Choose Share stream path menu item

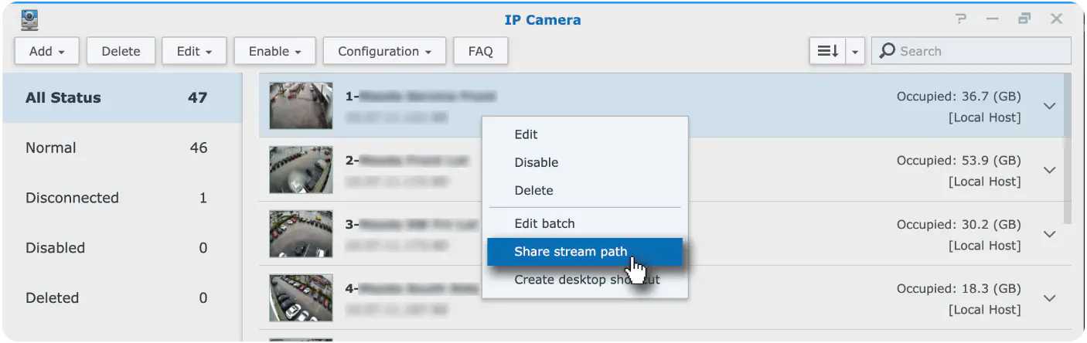584,251
